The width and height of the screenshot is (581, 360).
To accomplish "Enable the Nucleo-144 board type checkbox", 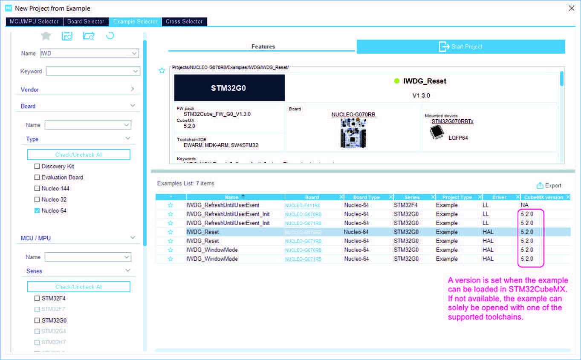I will coord(37,188).
